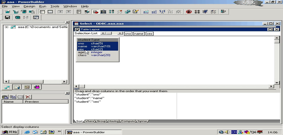Click the Clip window rename icon
Image resolution: width=283 pixels, height=135 pixels.
click(20, 97)
